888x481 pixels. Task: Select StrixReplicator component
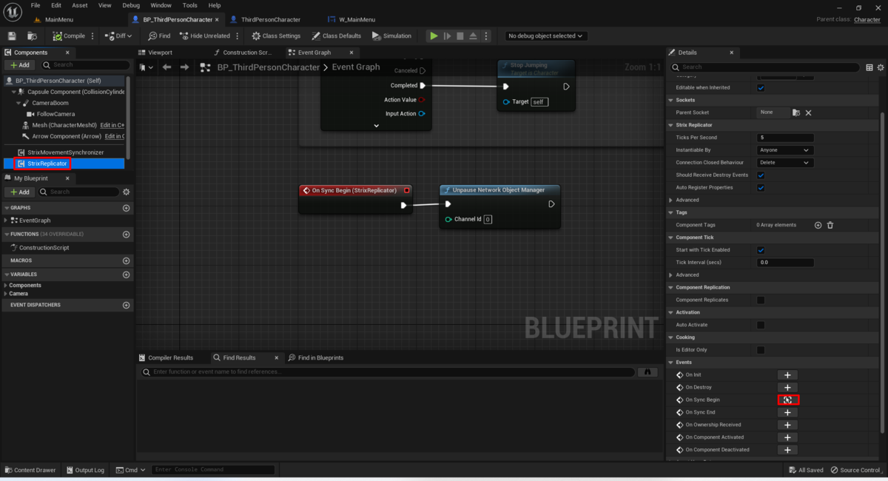[x=47, y=163]
